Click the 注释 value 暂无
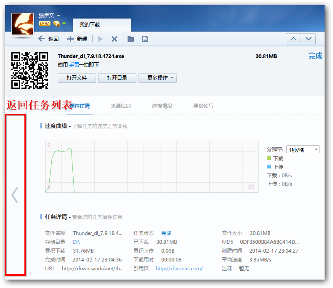Screen dimensions: 333x288 [244, 269]
